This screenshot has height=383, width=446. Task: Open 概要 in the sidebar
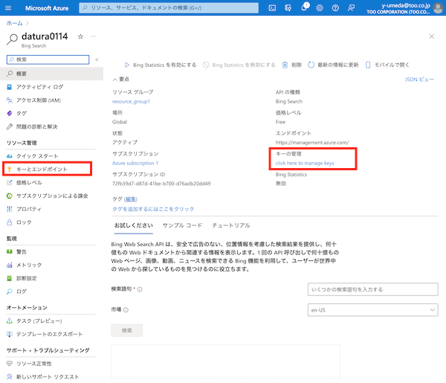point(52,74)
